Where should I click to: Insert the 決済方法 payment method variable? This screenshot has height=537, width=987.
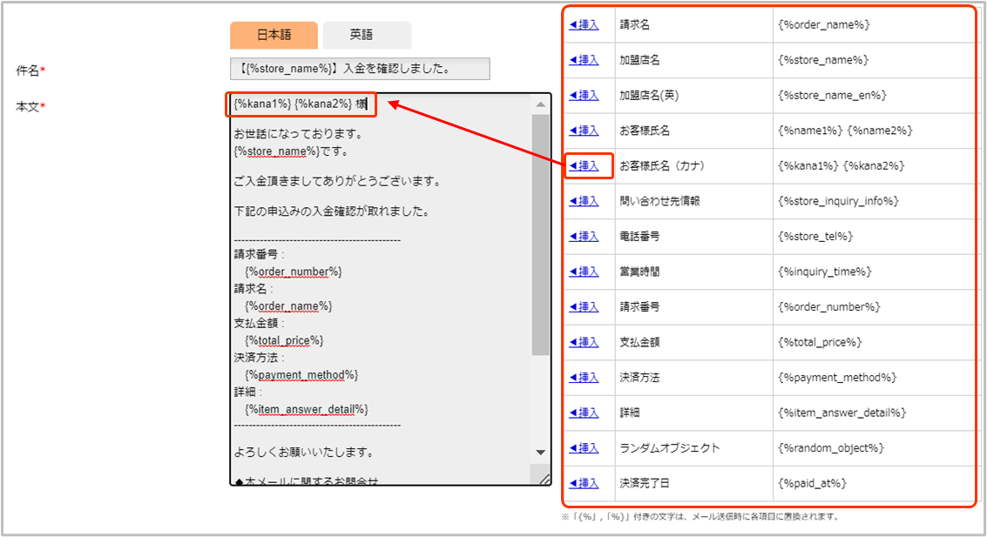coord(584,377)
